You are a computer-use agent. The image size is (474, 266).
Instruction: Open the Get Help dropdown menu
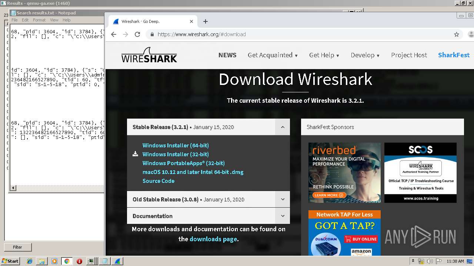[324, 55]
